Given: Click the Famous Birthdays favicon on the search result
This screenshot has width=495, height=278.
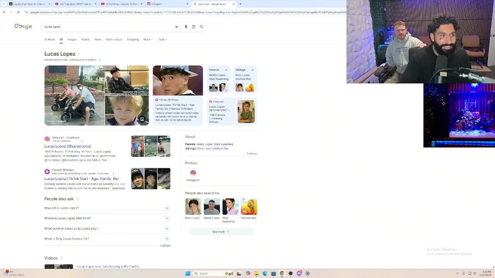Looking at the screenshot, I should pos(47,171).
